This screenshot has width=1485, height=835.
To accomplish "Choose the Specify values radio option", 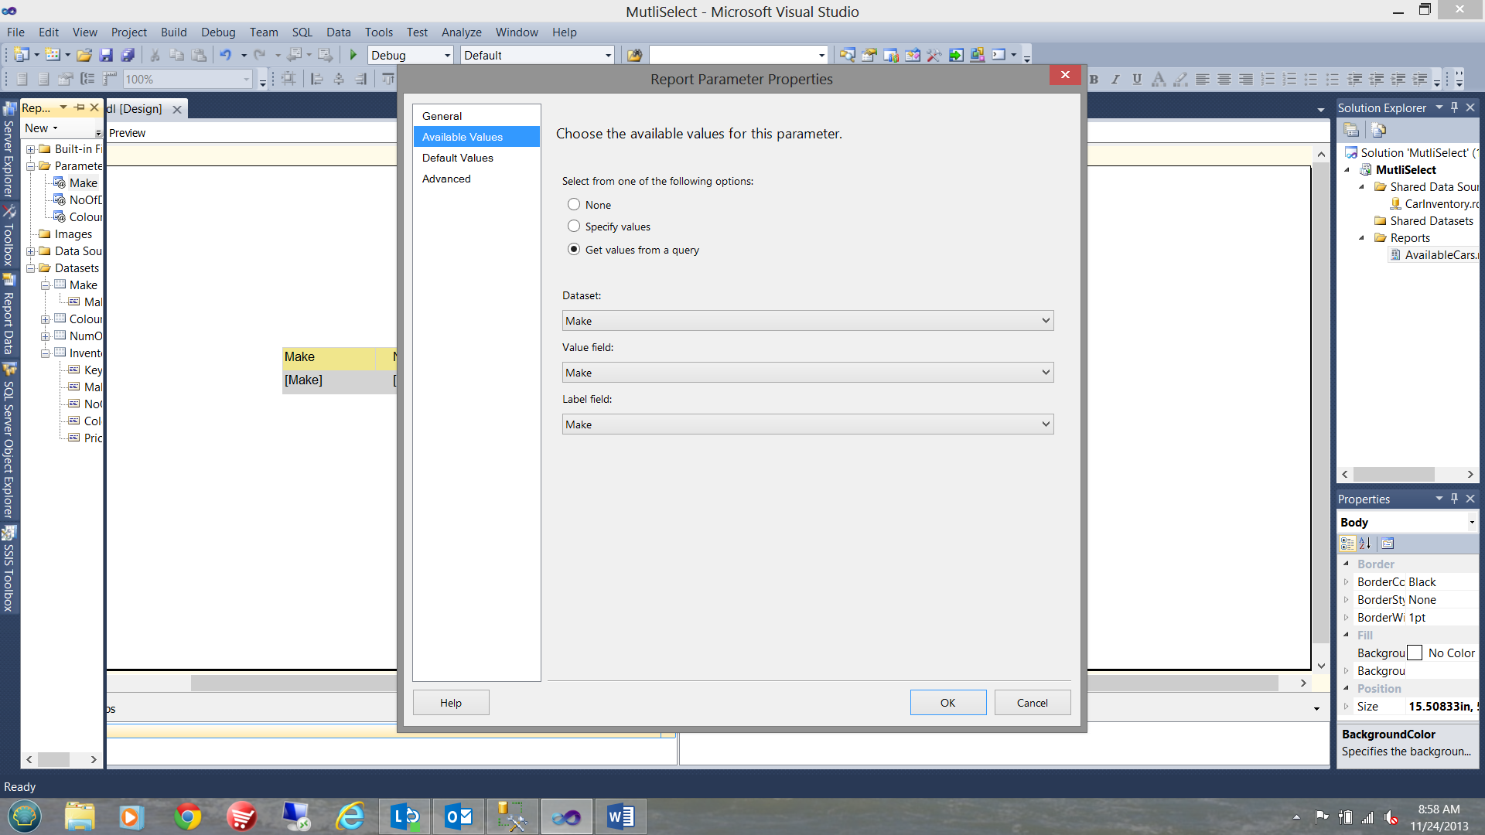I will coord(574,227).
